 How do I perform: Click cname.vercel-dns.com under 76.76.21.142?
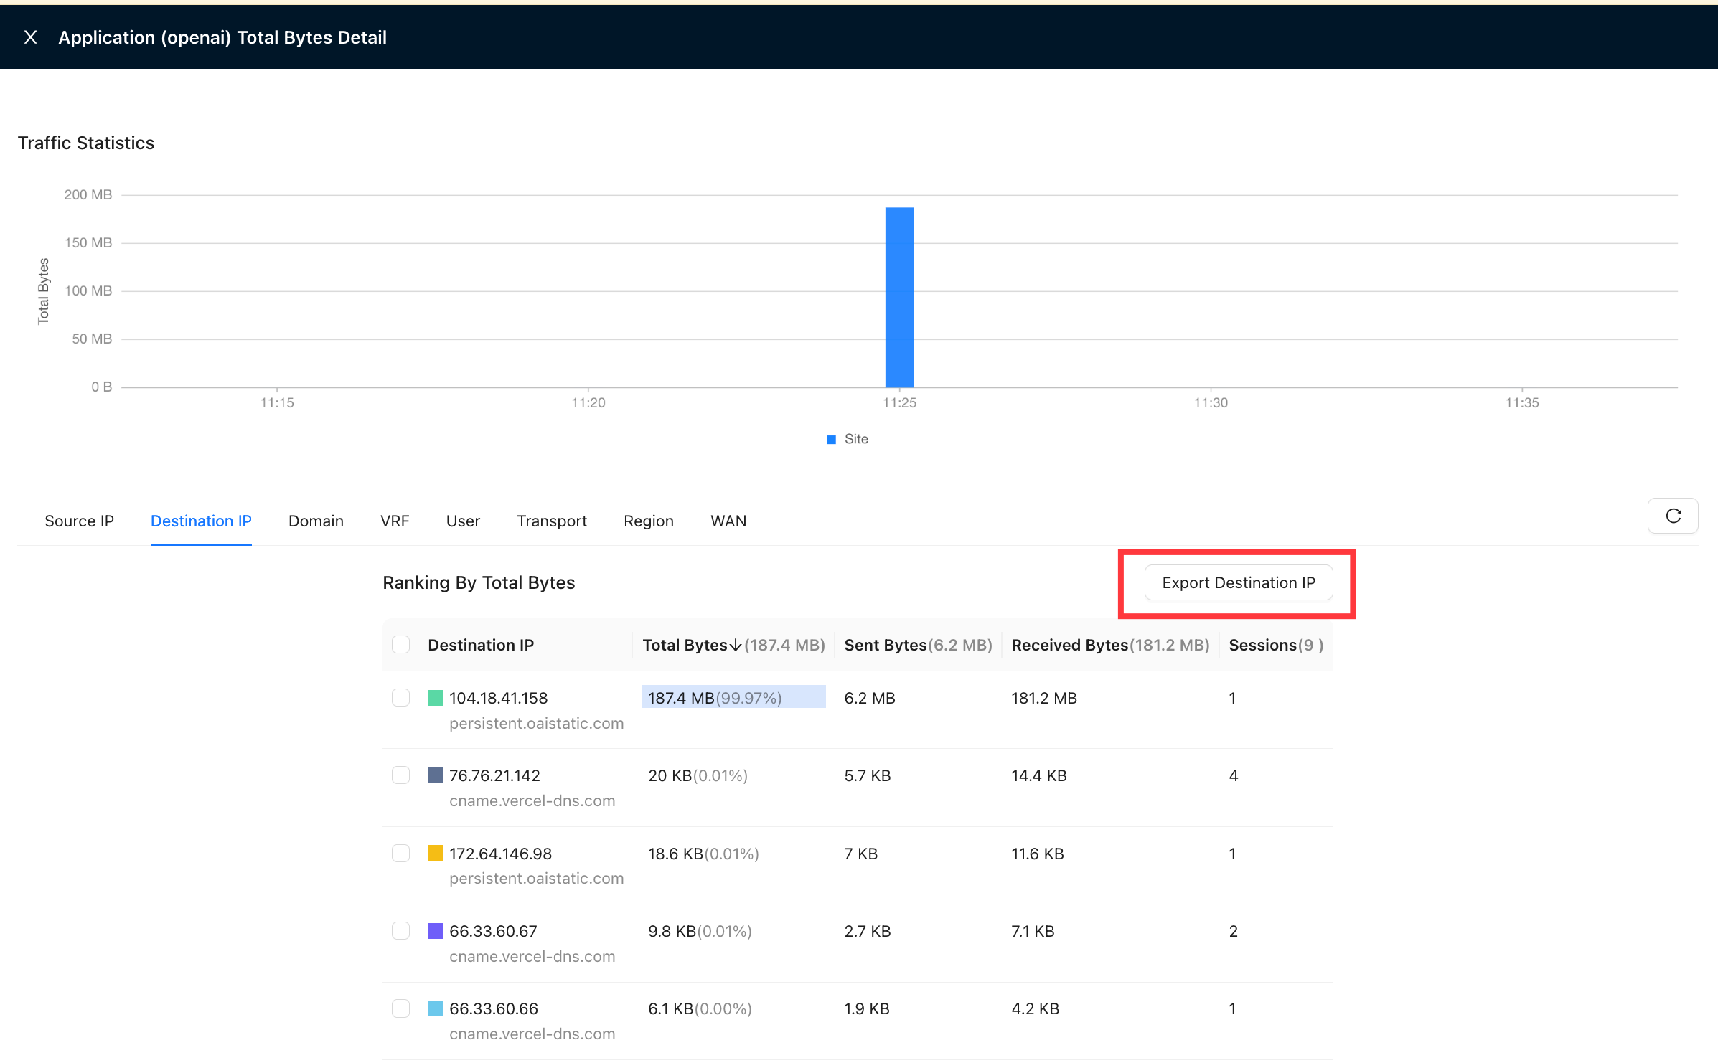[x=532, y=801]
